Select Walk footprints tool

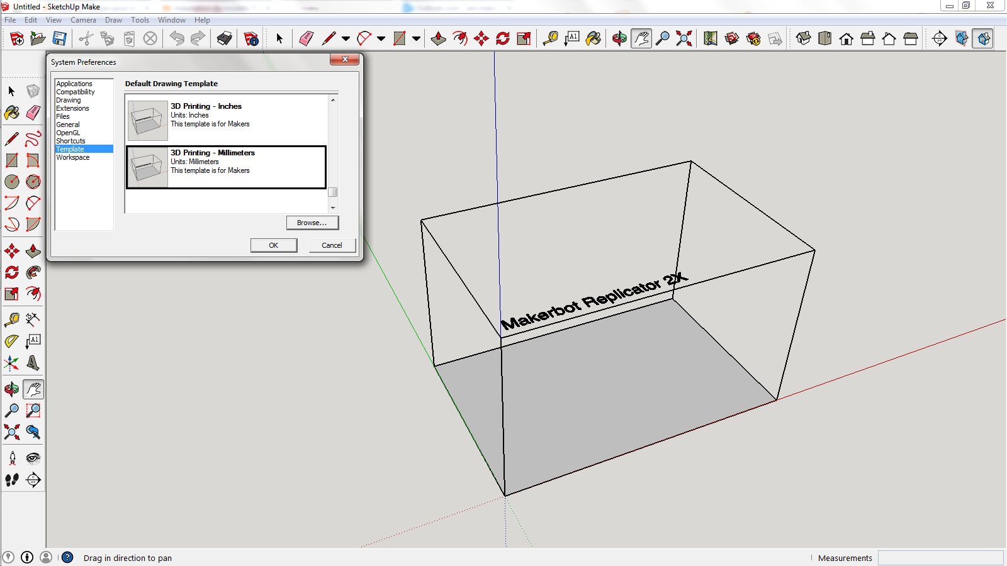pyautogui.click(x=12, y=480)
